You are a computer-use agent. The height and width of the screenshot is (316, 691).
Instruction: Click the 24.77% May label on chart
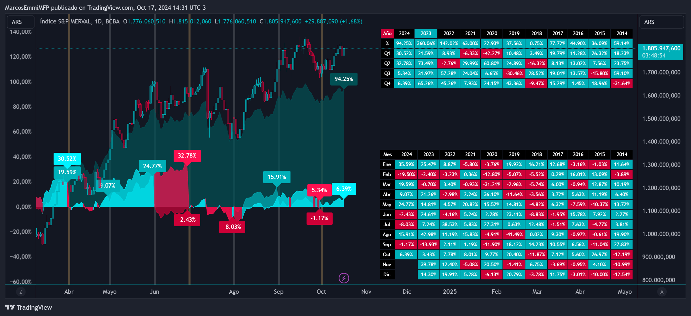pos(152,166)
